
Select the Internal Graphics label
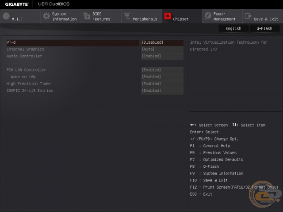[25, 49]
